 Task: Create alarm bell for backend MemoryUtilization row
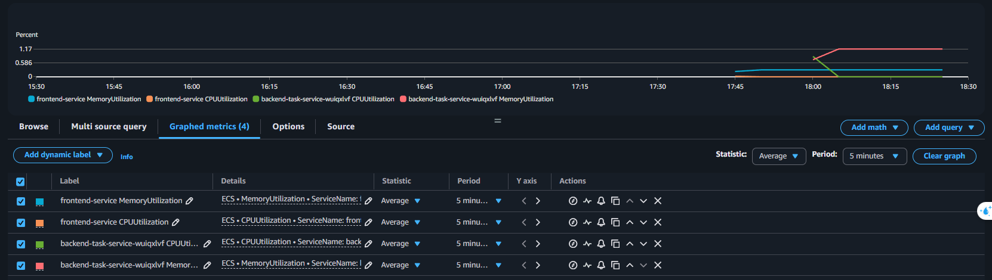(x=601, y=265)
